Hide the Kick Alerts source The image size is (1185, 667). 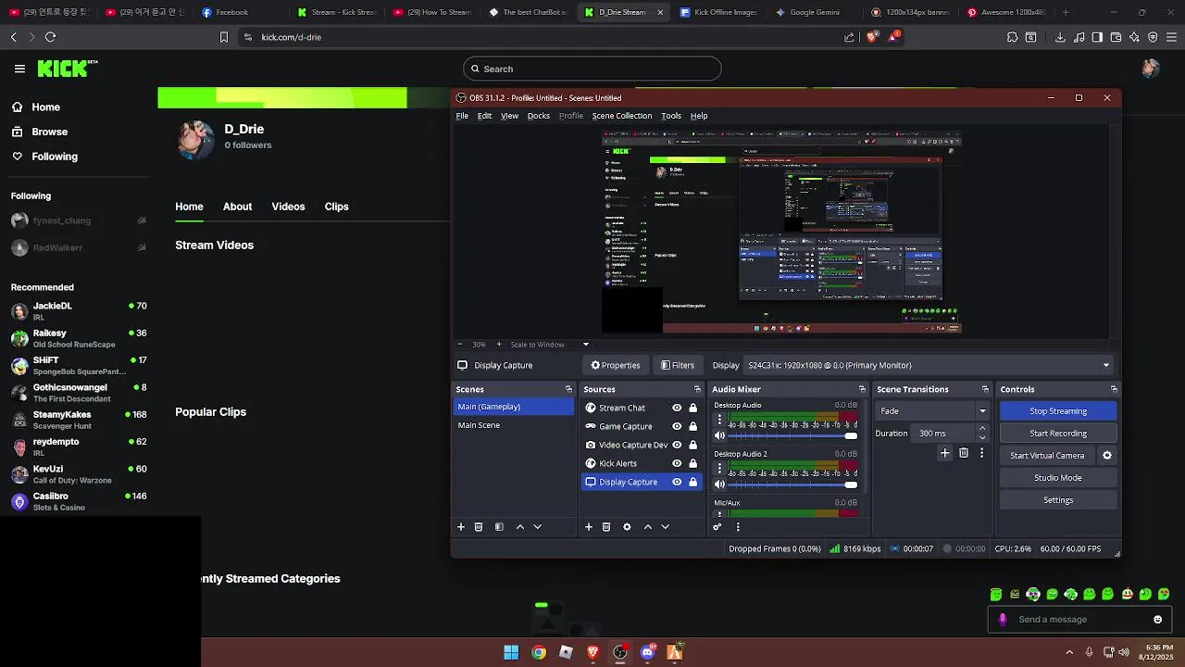[x=677, y=463]
